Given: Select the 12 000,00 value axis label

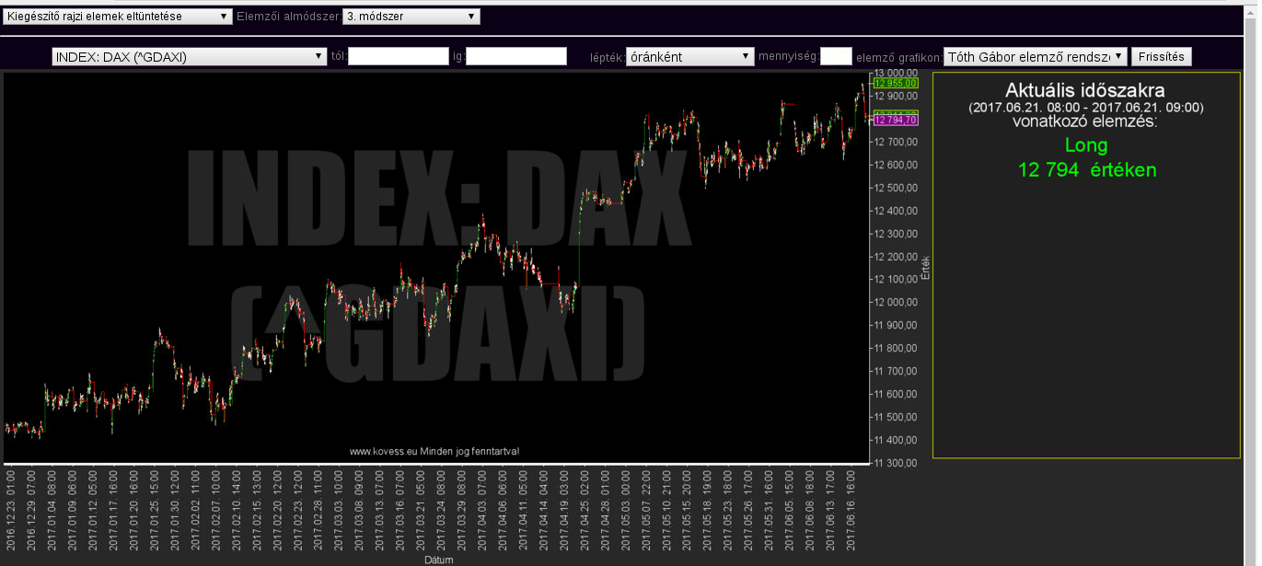Looking at the screenshot, I should pos(896,303).
